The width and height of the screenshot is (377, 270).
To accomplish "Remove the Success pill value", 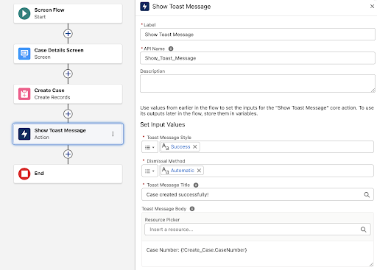I will pos(195,146).
